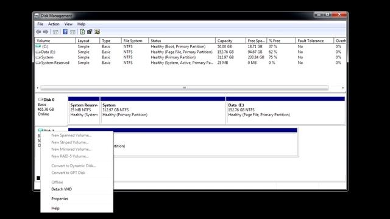Click the last toolbar icon after Properties
The height and width of the screenshot is (219, 390).
(x=97, y=32)
